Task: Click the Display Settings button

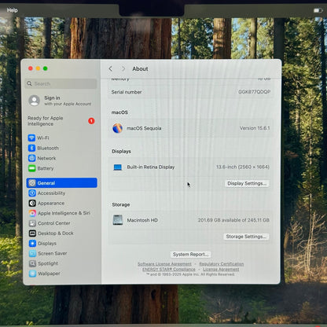Action: 247,183
